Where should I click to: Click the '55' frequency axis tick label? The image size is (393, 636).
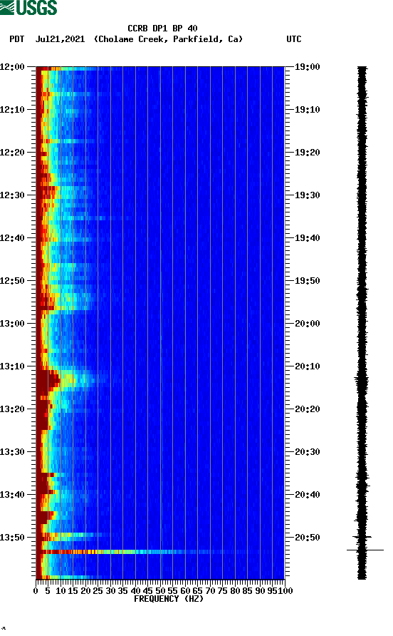coord(172,591)
